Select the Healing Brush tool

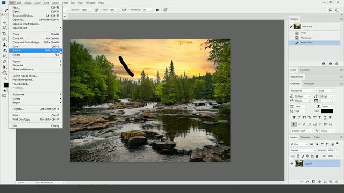[4, 39]
